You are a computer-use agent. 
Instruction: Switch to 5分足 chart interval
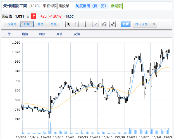[x=12, y=24]
